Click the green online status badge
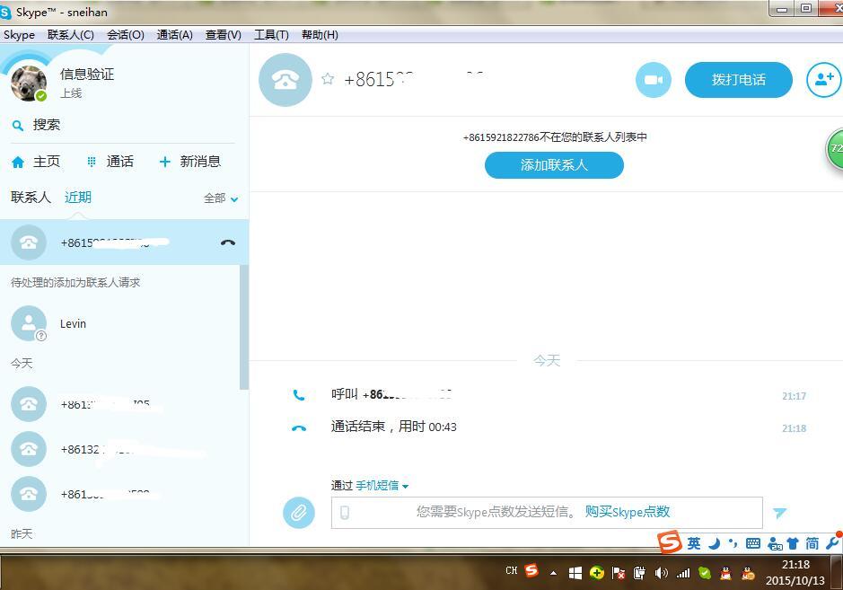843x590 pixels. point(41,96)
